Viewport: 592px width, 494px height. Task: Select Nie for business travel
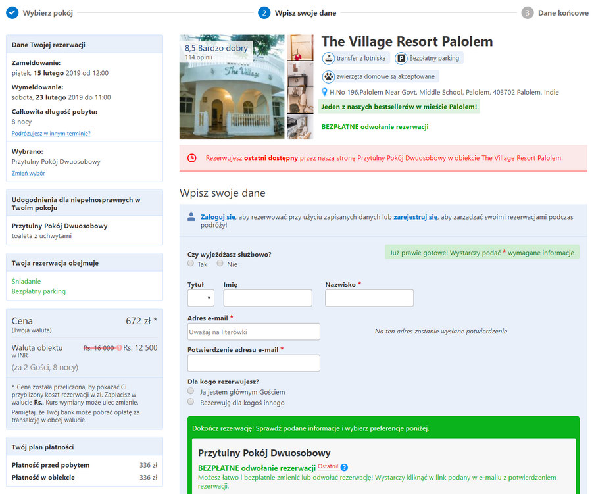(x=220, y=264)
